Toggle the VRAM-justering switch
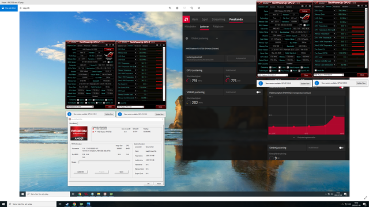369x207 pixels. [258, 92]
